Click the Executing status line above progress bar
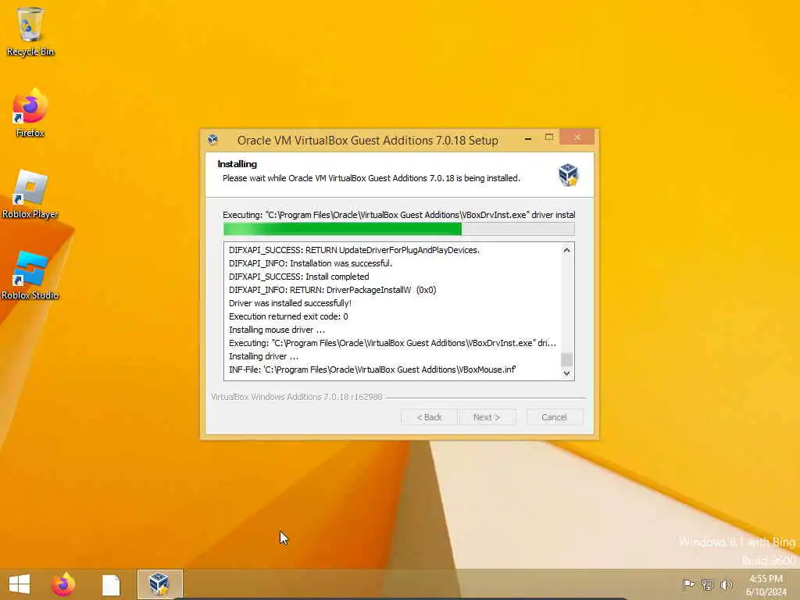 tap(399, 215)
